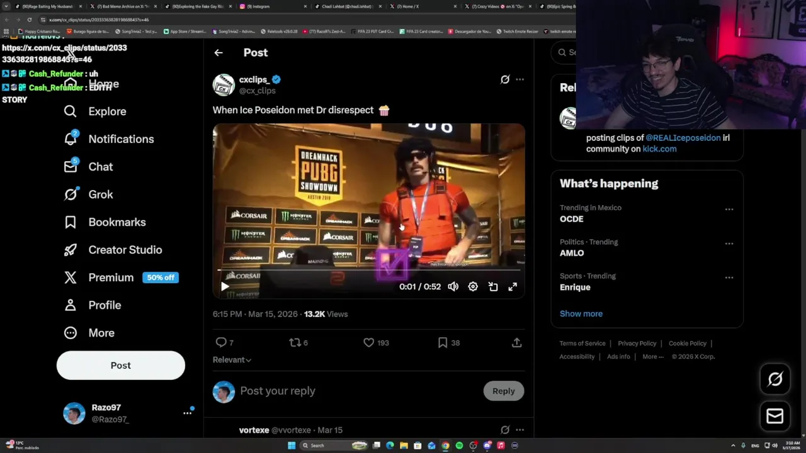Switch to Bad Meme Archive browser tab
Image resolution: width=806 pixels, height=453 pixels.
pyautogui.click(x=123, y=6)
